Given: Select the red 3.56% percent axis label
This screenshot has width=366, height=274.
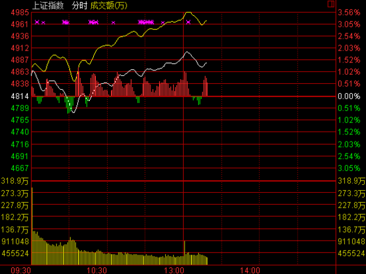Looking at the screenshot, I should (349, 13).
